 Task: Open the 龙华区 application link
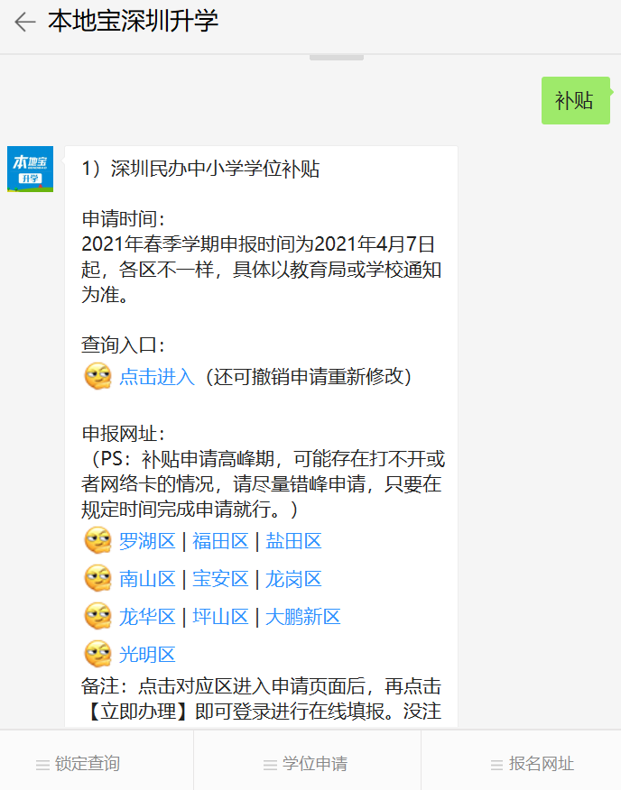point(147,617)
